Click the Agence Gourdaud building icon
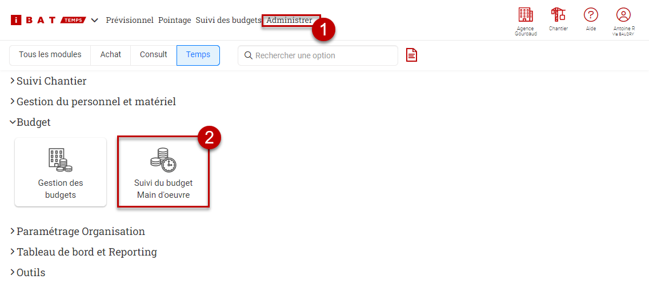The width and height of the screenshot is (649, 287). pyautogui.click(x=525, y=15)
